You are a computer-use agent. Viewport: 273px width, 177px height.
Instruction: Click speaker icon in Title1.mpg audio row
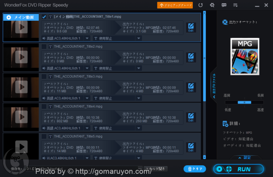(x=44, y=38)
